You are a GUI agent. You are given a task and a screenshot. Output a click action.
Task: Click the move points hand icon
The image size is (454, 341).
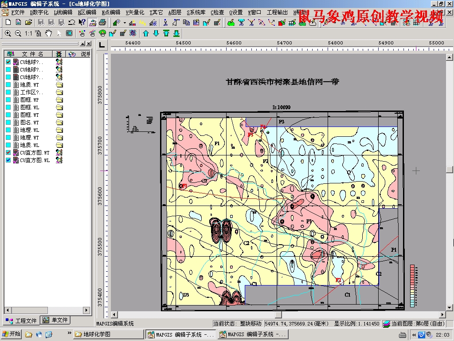82,33
